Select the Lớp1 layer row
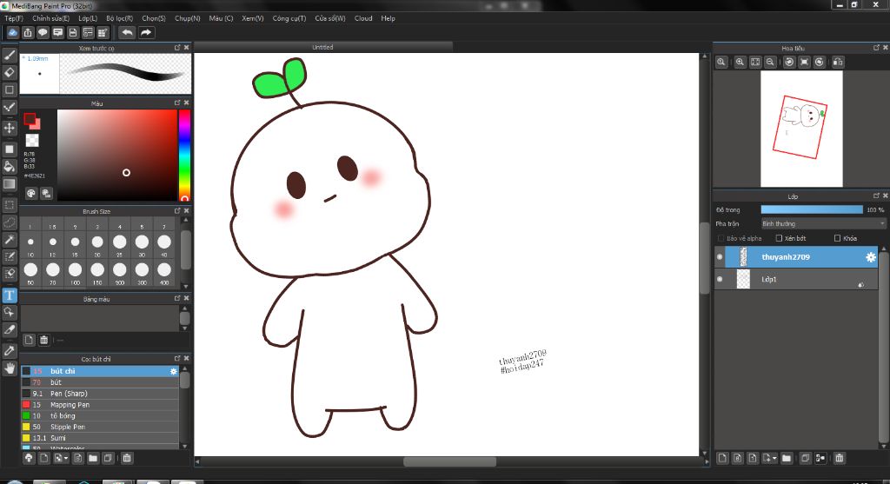This screenshot has width=890, height=484. pos(796,279)
